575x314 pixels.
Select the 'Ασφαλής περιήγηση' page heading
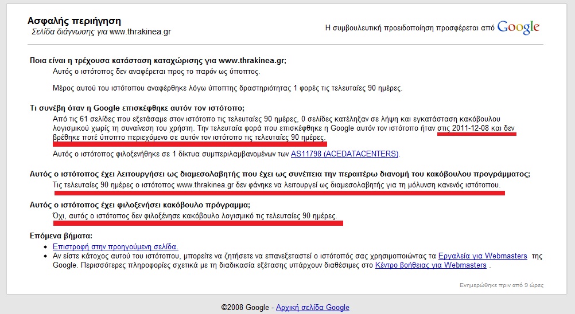click(74, 21)
